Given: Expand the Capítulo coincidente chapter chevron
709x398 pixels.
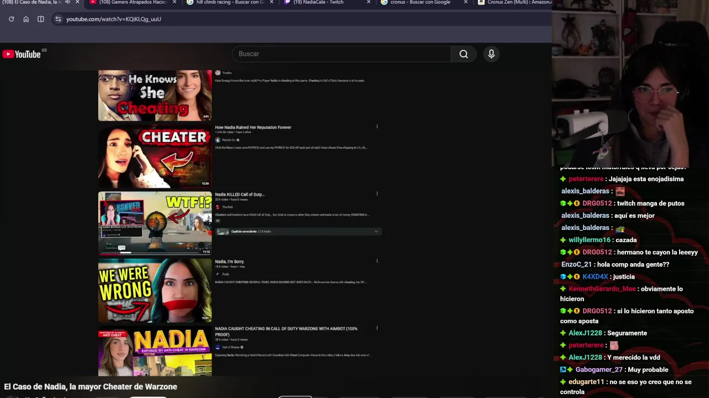Looking at the screenshot, I should (376, 232).
